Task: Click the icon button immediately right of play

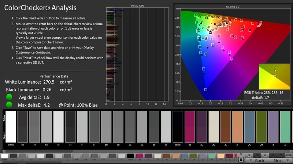Action: tap(265, 155)
